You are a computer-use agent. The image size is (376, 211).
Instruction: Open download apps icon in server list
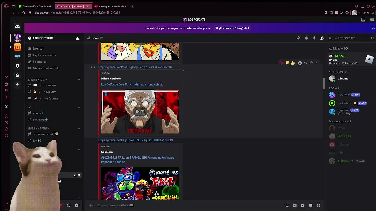(17, 85)
